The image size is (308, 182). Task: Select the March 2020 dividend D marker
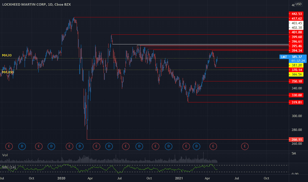point(80,146)
